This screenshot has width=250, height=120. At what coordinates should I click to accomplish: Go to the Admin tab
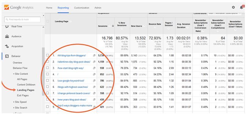tap(98, 8)
